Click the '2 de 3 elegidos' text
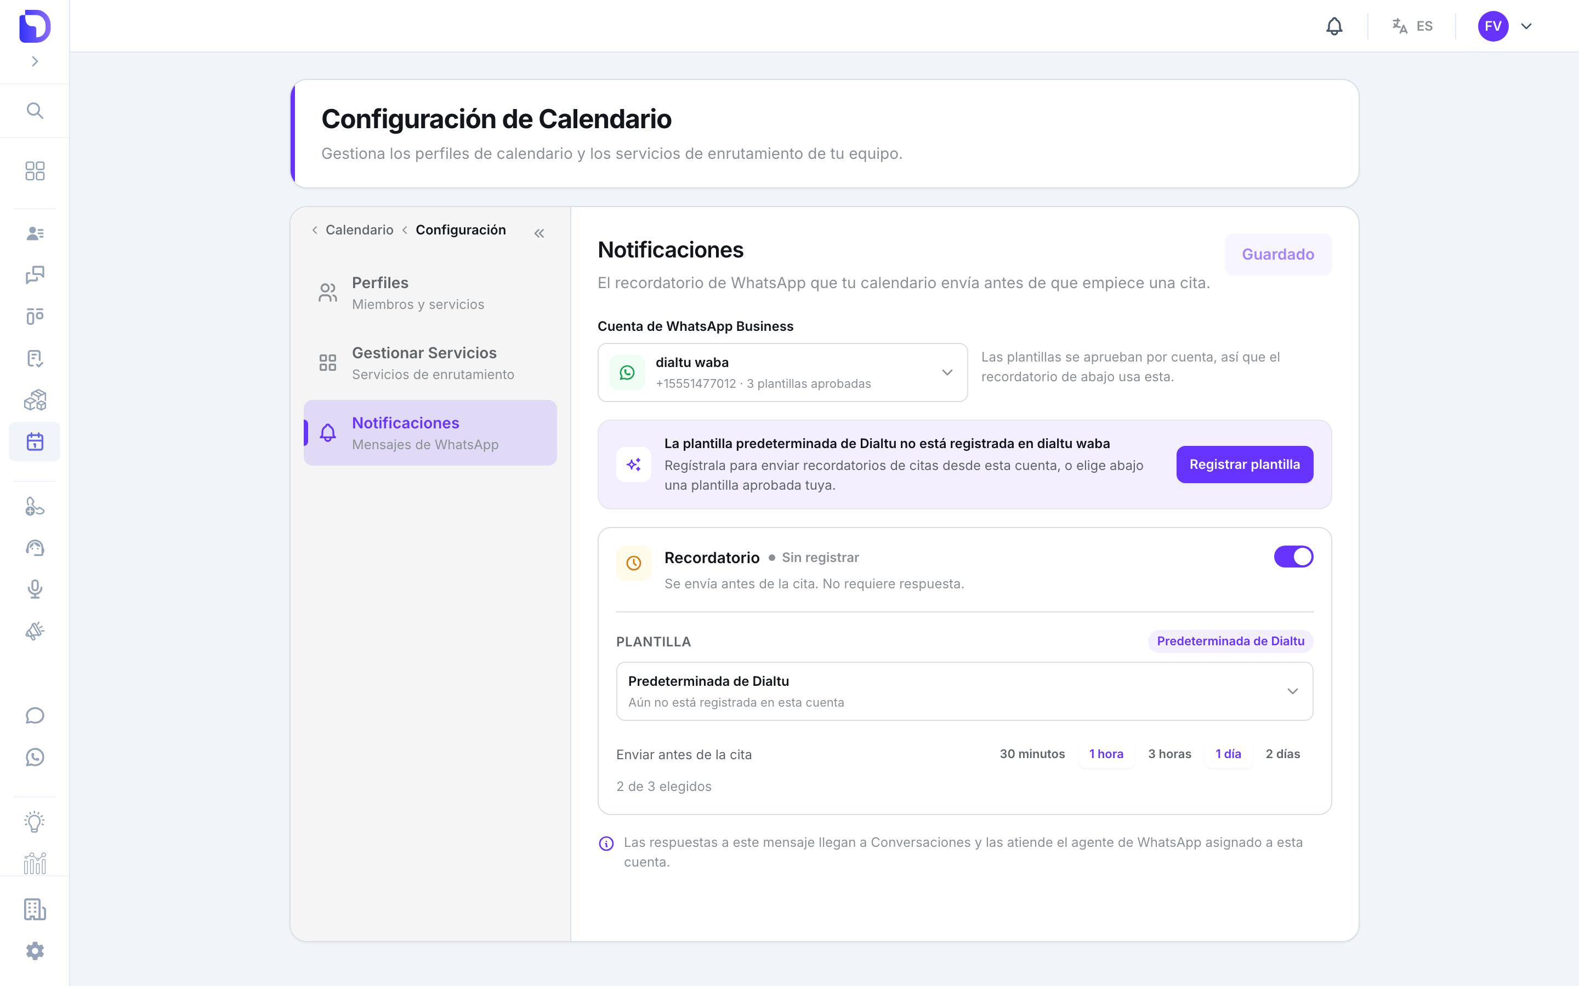1579x986 pixels. pos(663,787)
